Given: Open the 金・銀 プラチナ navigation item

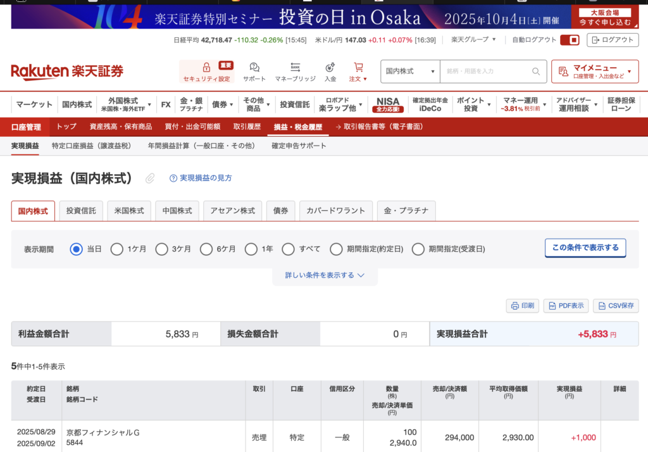Looking at the screenshot, I should 191,104.
